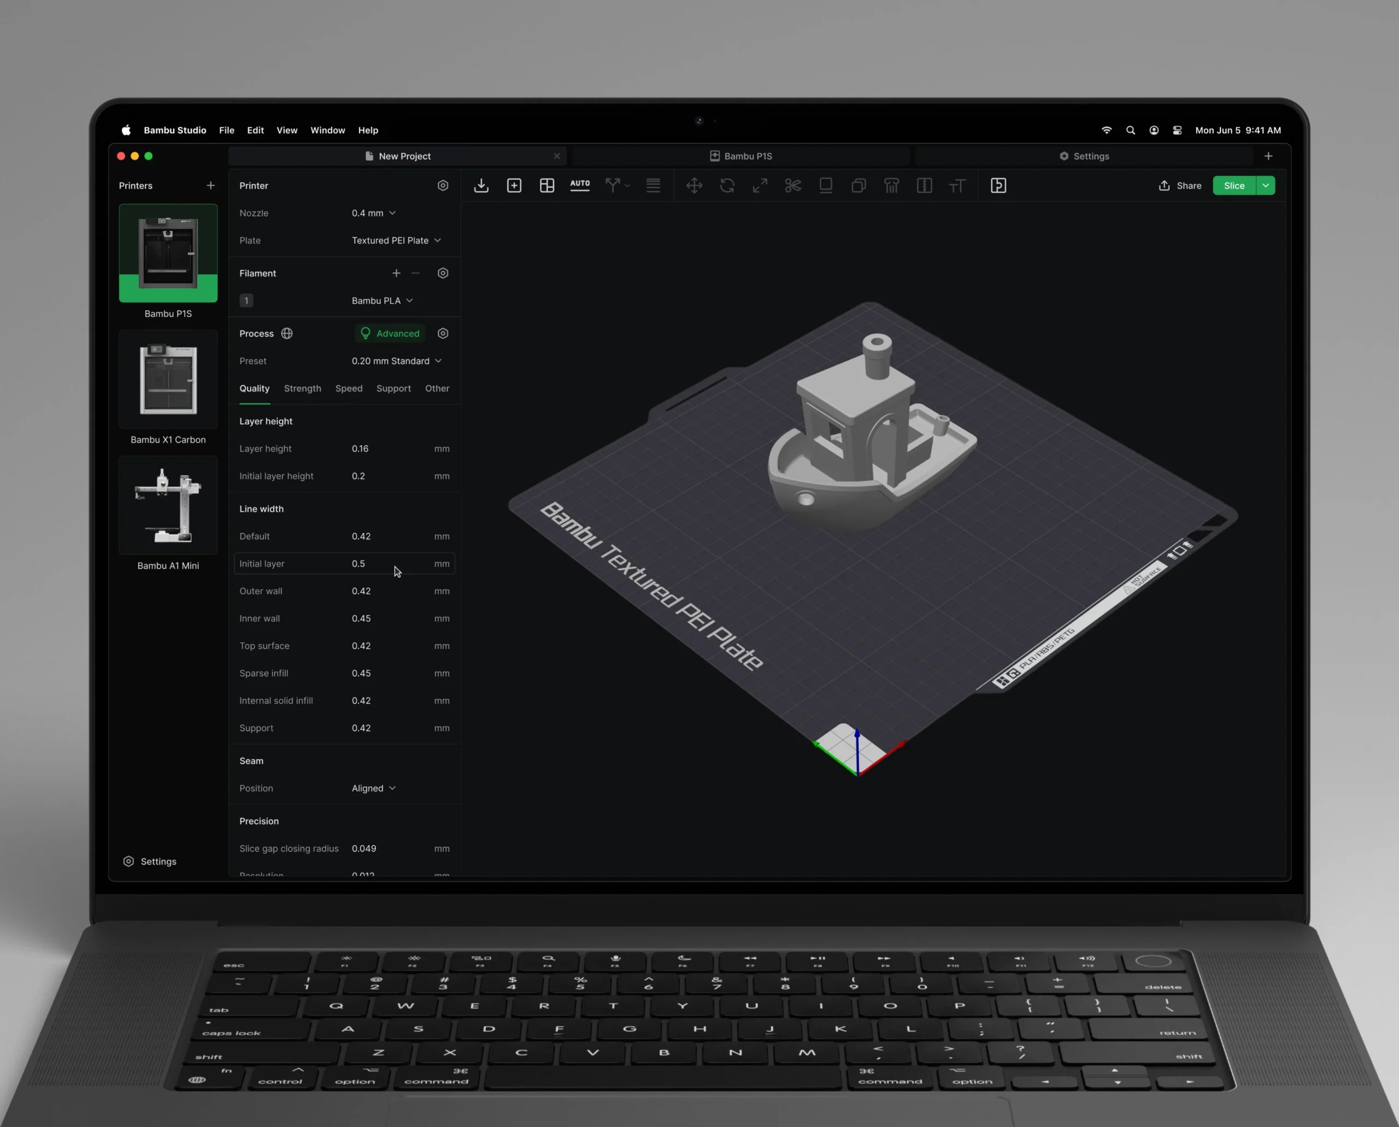1399x1127 pixels.
Task: Select the Bambu A1 Mini printer thumbnail
Action: tap(168, 505)
